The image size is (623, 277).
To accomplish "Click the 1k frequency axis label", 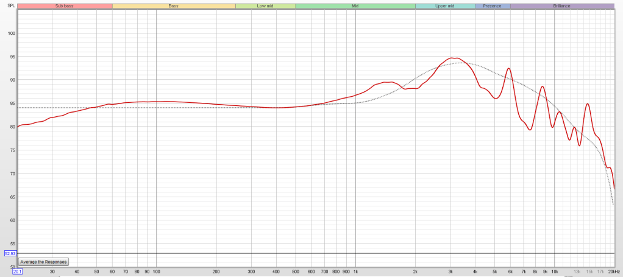I will click(355, 272).
